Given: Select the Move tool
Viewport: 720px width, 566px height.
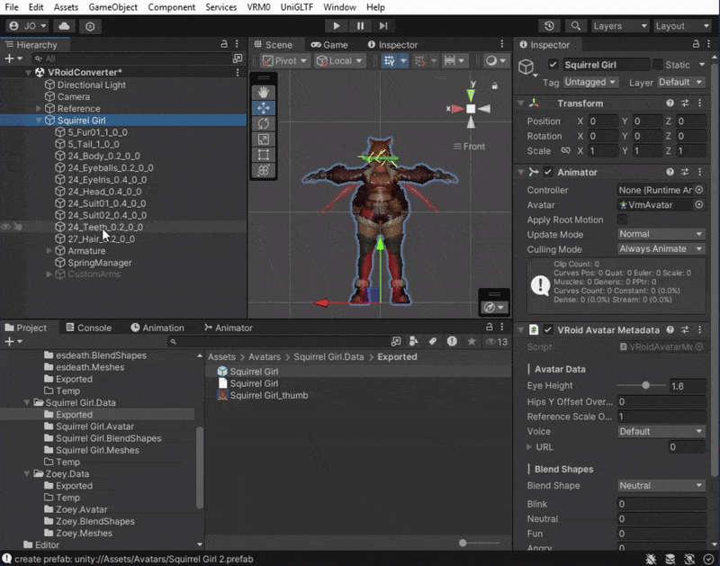Looking at the screenshot, I should tap(264, 108).
